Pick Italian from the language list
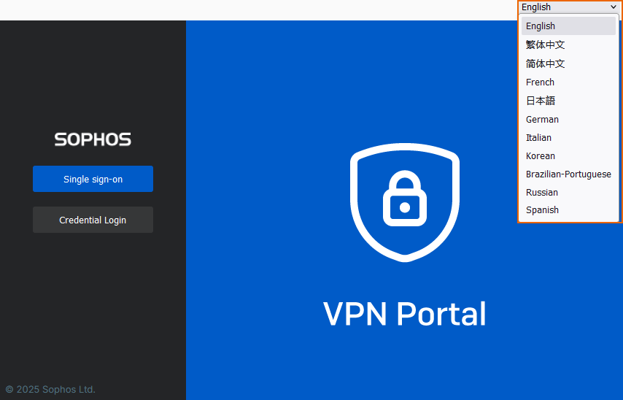 point(538,137)
